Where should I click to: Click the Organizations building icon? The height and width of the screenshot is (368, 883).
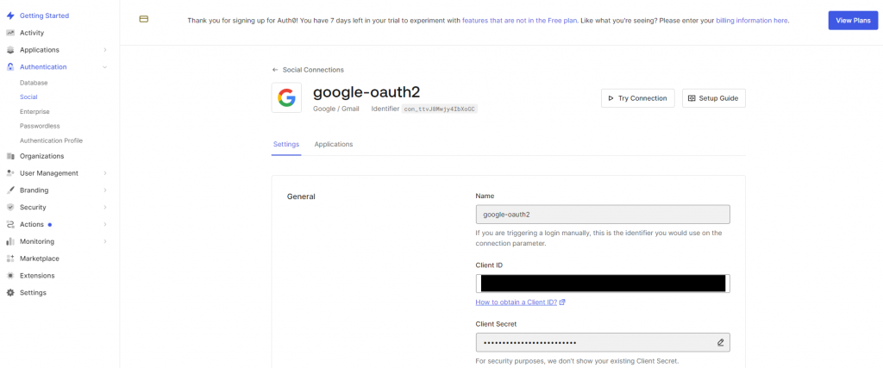tap(10, 157)
